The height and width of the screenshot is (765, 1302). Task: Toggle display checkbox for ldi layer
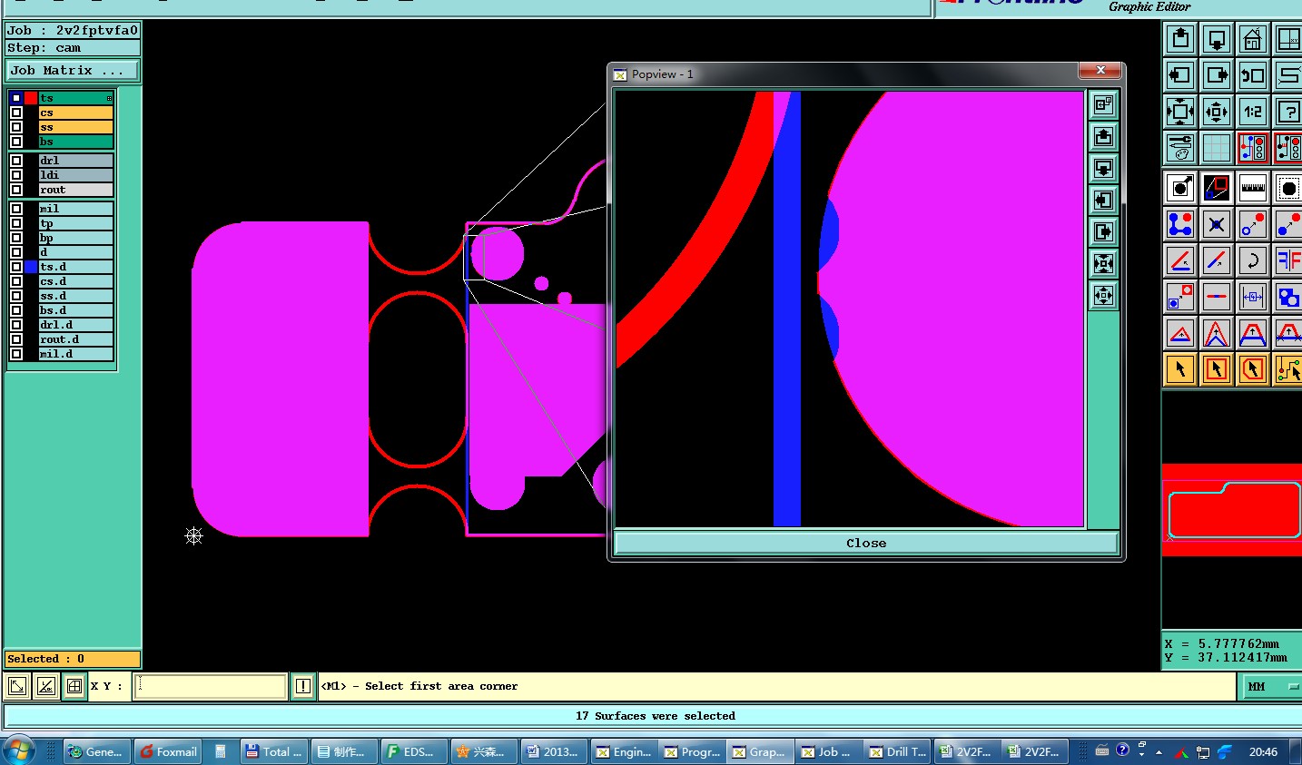click(x=16, y=175)
